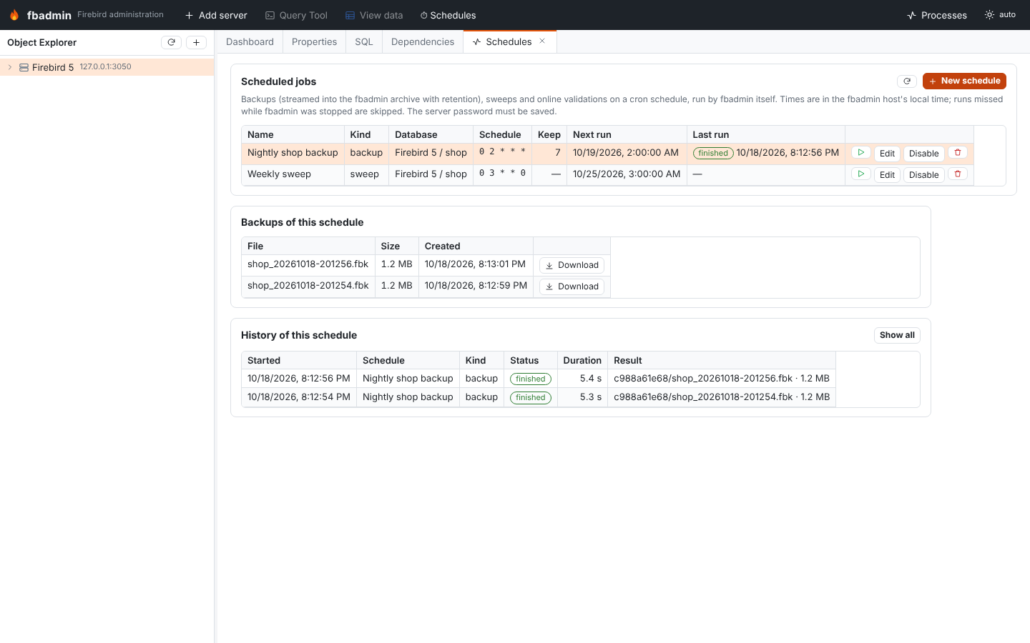Viewport: 1030px width, 643px height.
Task: Delete the Weekly sweep schedule
Action: (x=958, y=174)
